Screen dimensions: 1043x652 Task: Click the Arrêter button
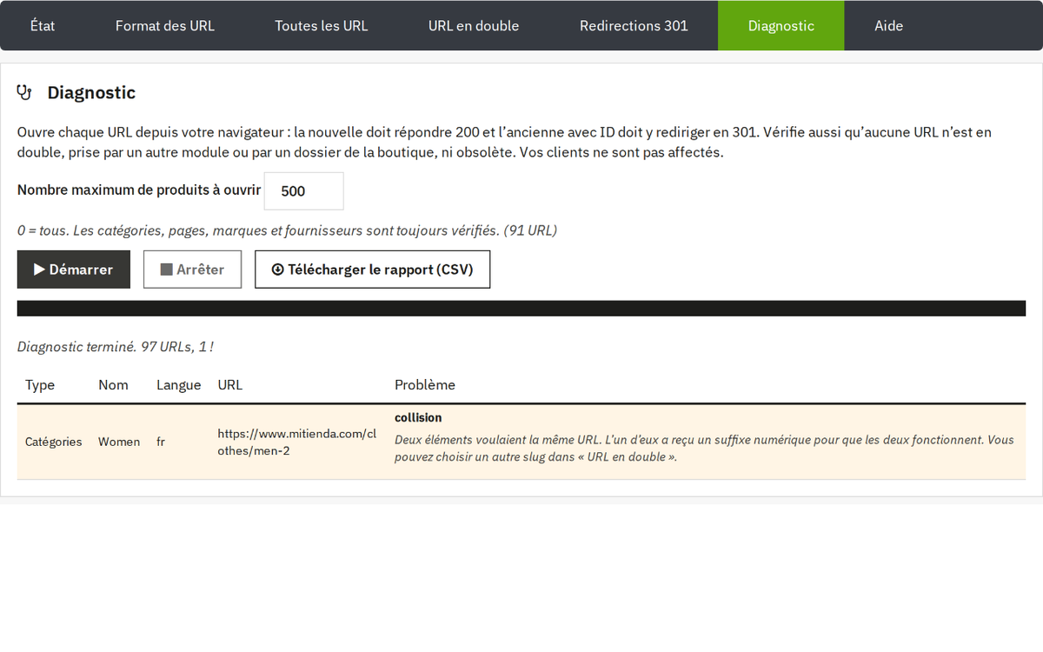[192, 269]
